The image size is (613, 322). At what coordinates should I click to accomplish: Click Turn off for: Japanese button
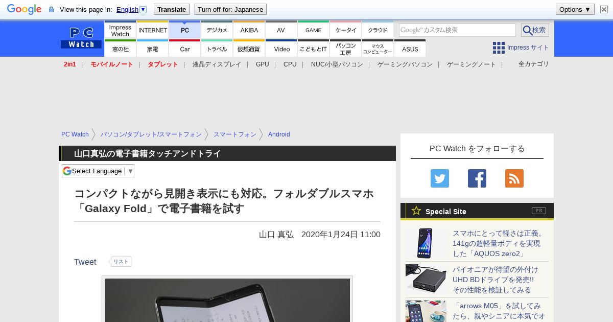click(x=230, y=9)
